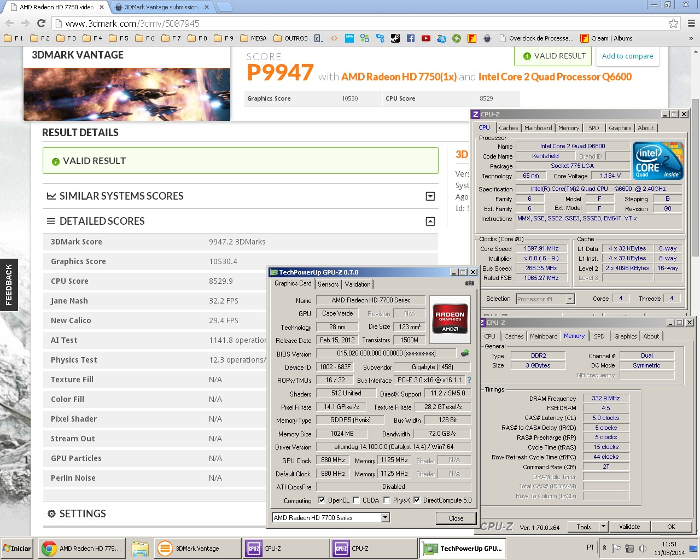Open the AMD Radeon HD 7700 Series dropdown
This screenshot has height=560, width=700.
click(385, 517)
